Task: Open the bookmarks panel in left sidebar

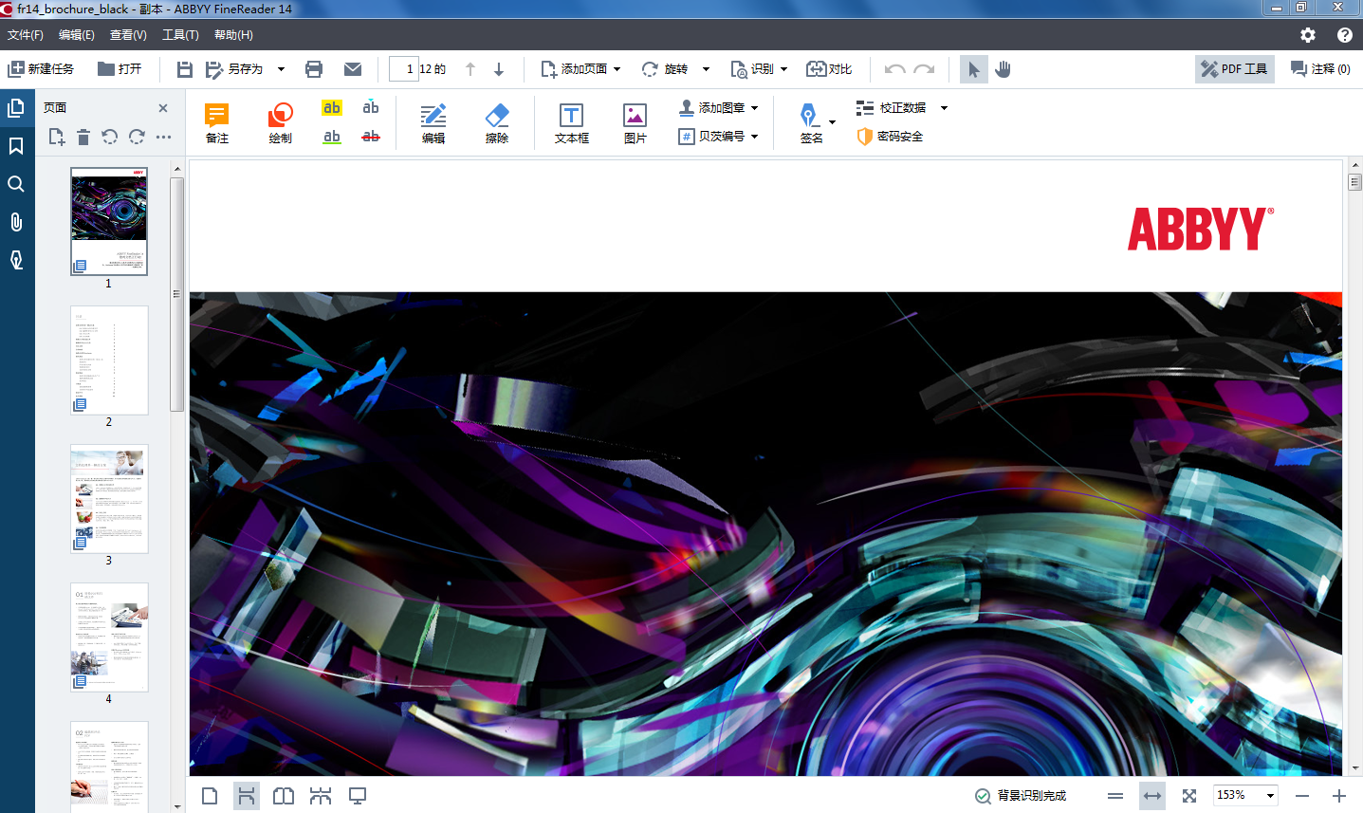Action: coord(16,146)
